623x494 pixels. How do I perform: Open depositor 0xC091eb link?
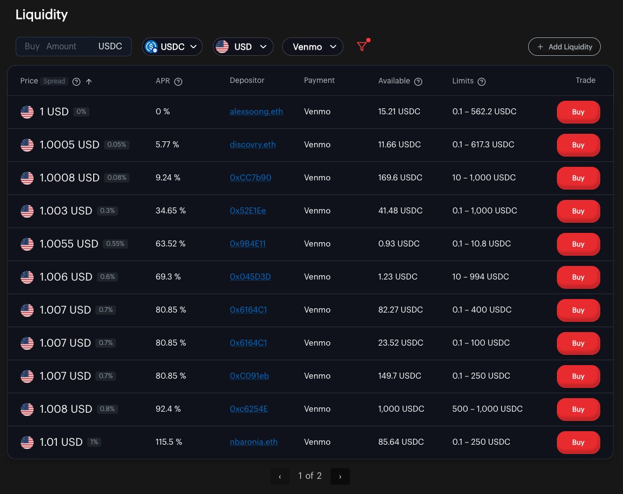coord(249,375)
